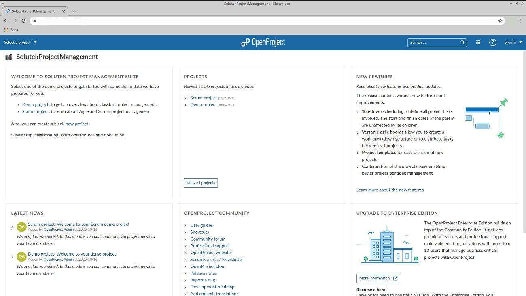526x296 pixels.
Task: Click the View all projects button
Action: tap(201, 183)
